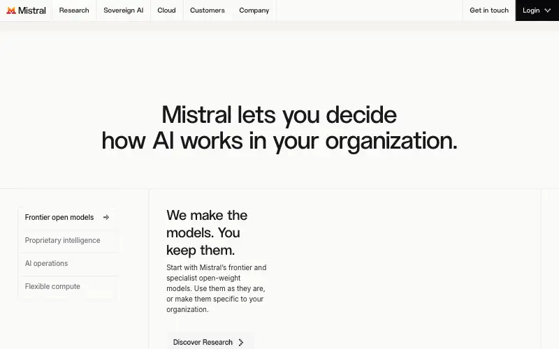Screen dimensions: 559x349
Task: Select the AI operations tab
Action: pyautogui.click(x=67, y=264)
